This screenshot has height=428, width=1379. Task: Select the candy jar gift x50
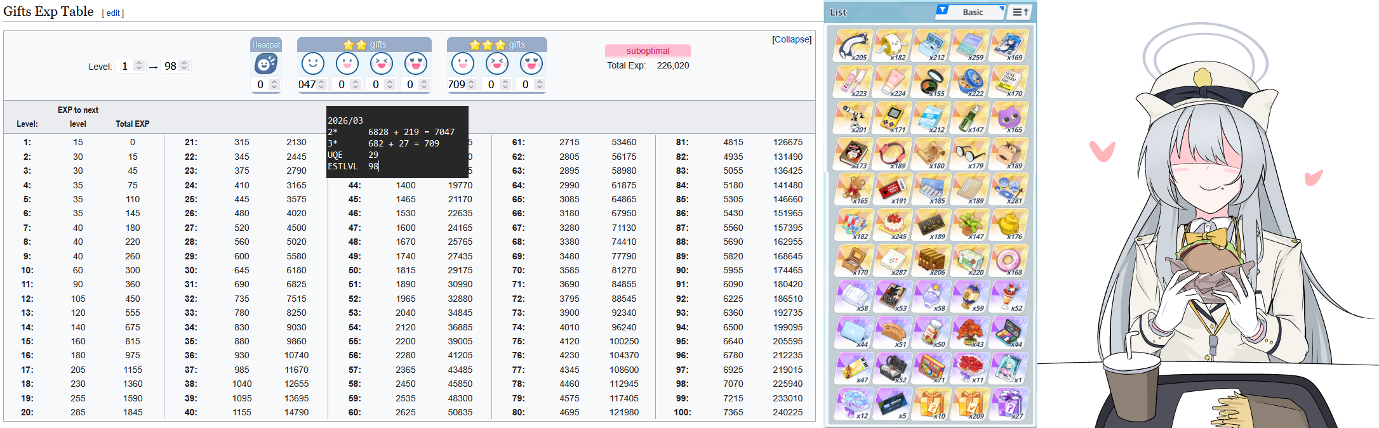pos(932,332)
